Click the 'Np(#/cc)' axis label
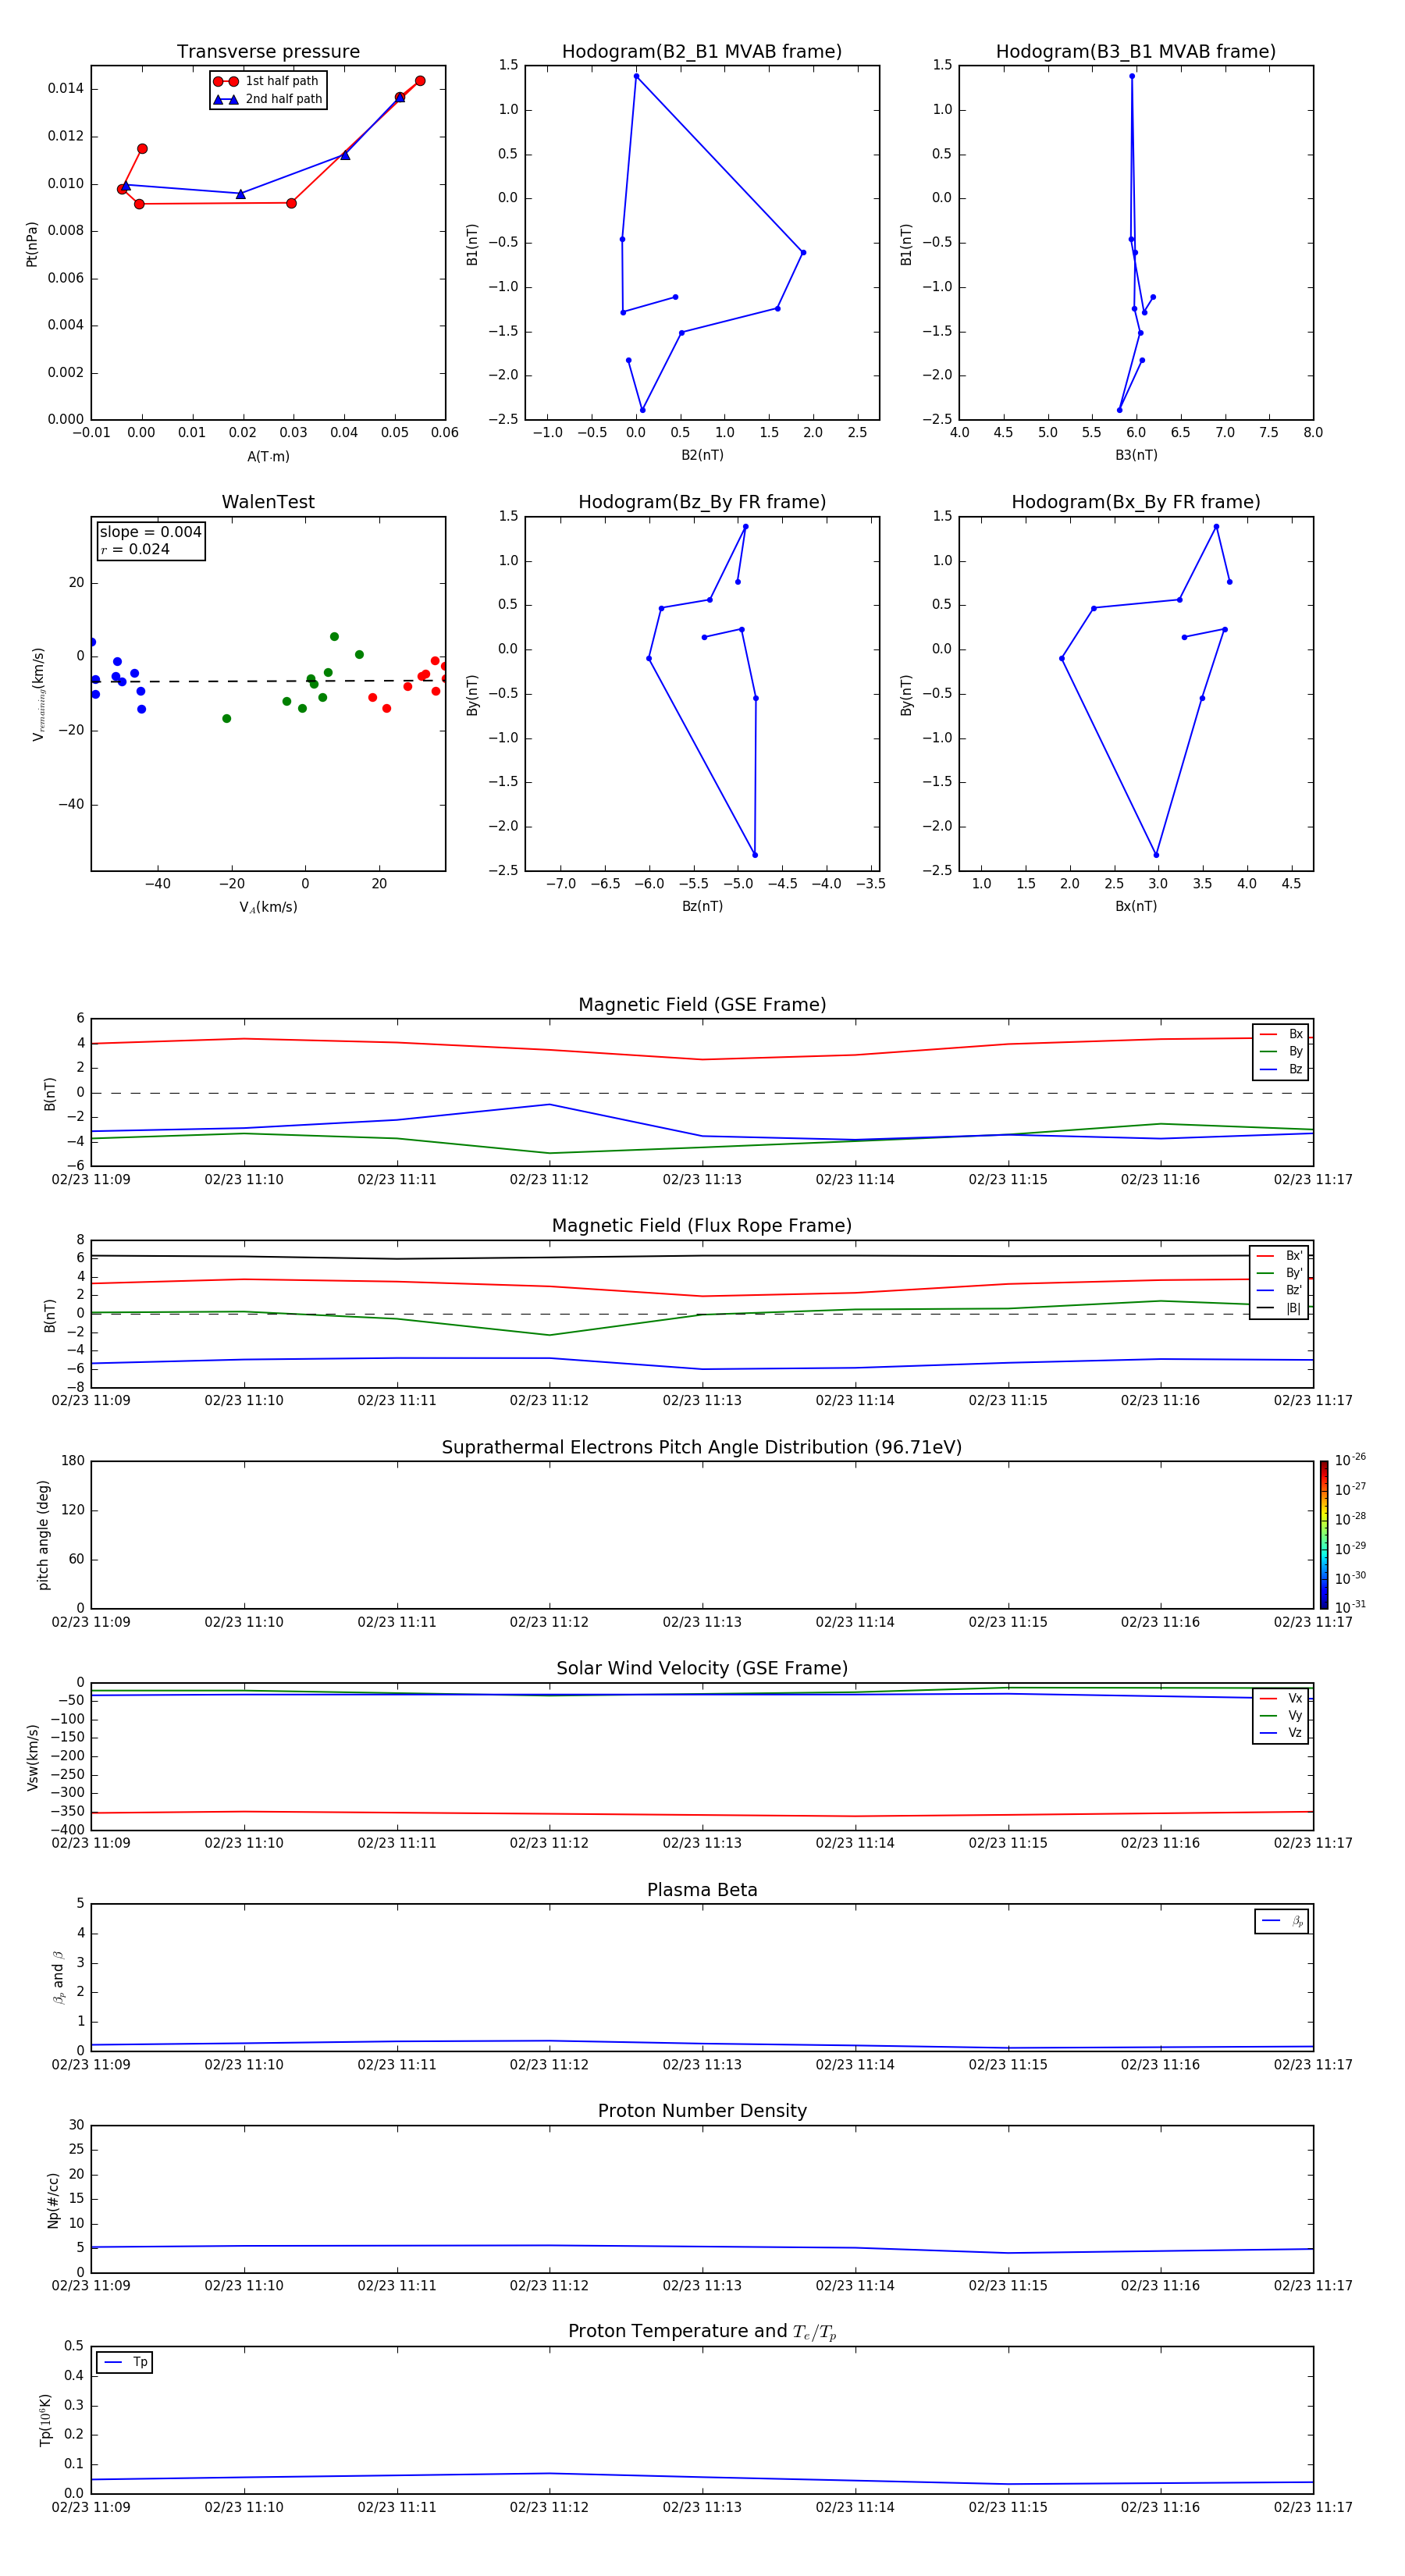 [x=53, y=2200]
